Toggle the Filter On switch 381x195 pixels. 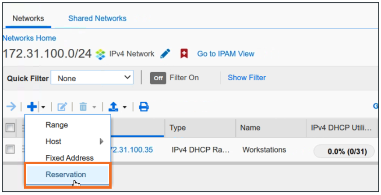click(158, 78)
